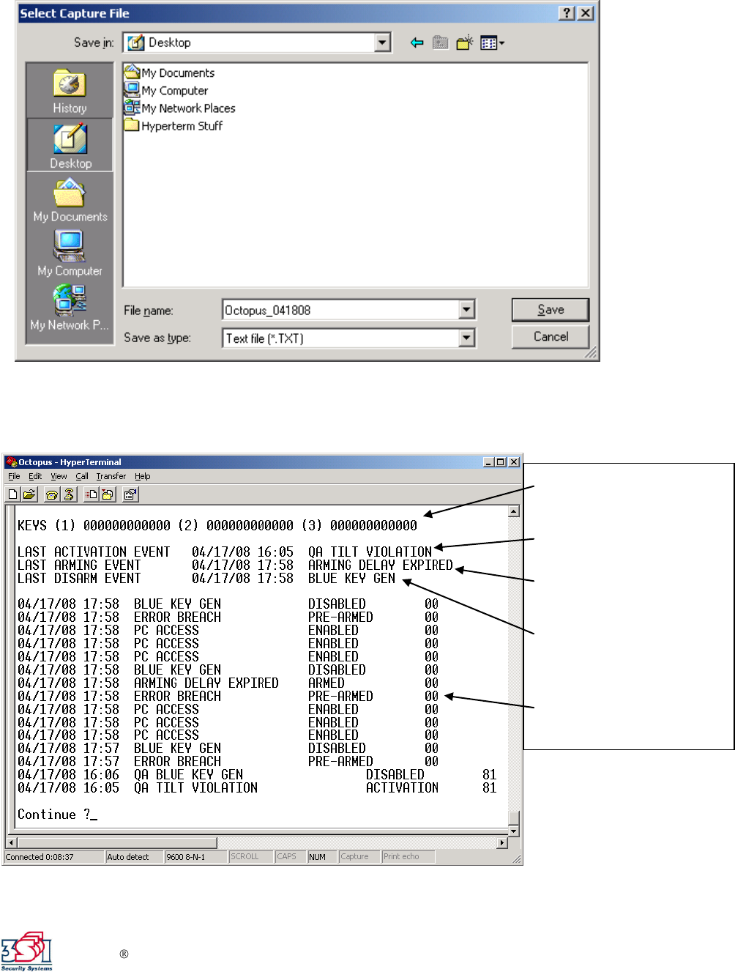
Task: Minimize the HyperTerminal window
Action: click(488, 462)
